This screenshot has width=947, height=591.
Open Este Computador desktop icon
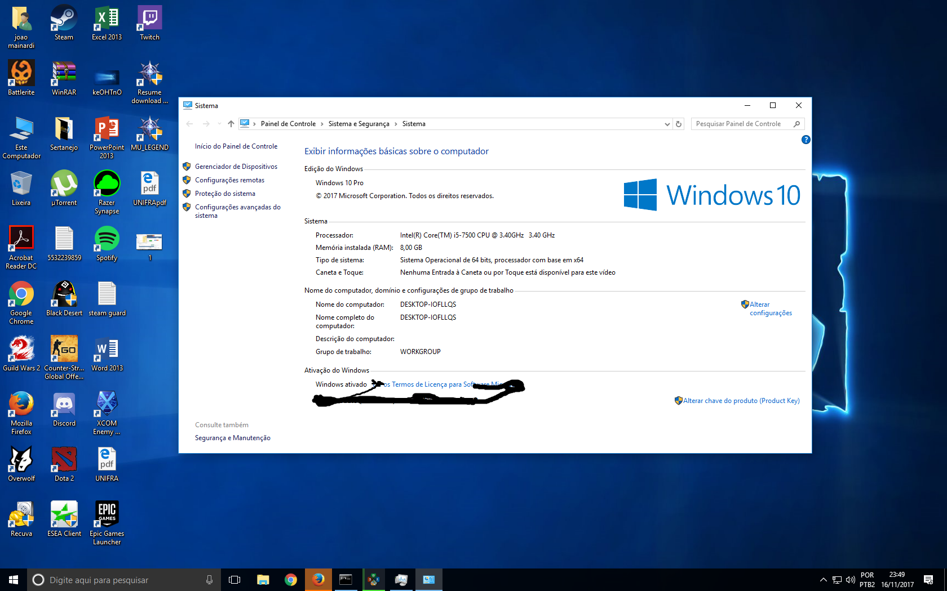click(x=21, y=138)
